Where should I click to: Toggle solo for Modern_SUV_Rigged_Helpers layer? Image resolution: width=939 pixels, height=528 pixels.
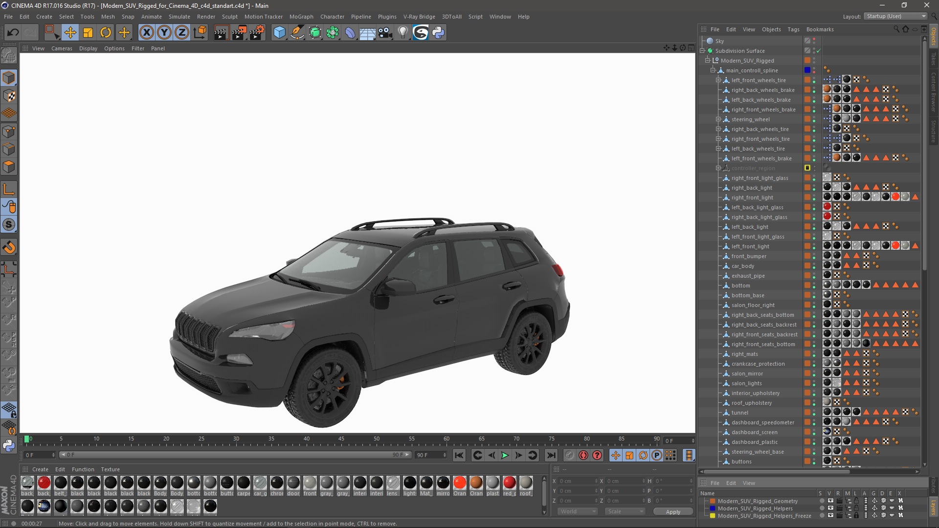pyautogui.click(x=822, y=508)
